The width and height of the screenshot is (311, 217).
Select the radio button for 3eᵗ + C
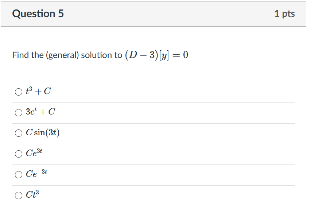(x=19, y=113)
